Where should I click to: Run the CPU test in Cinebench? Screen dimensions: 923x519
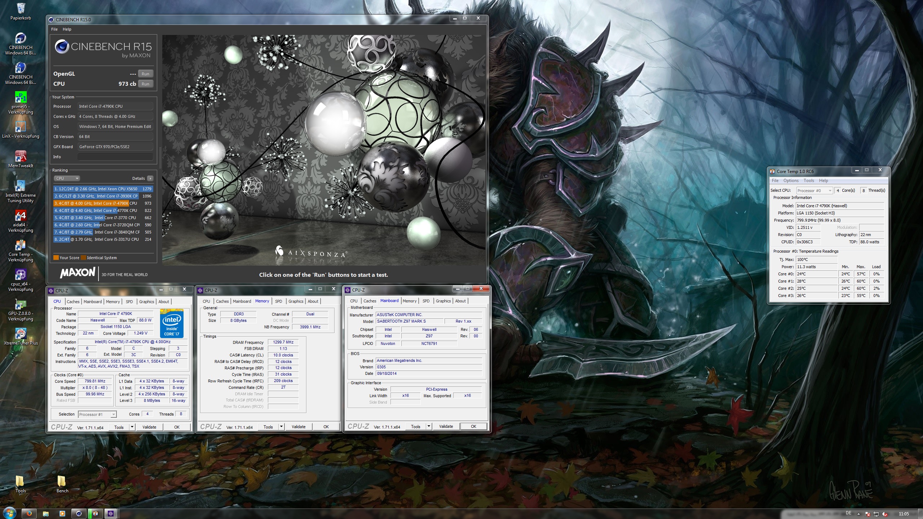145,84
